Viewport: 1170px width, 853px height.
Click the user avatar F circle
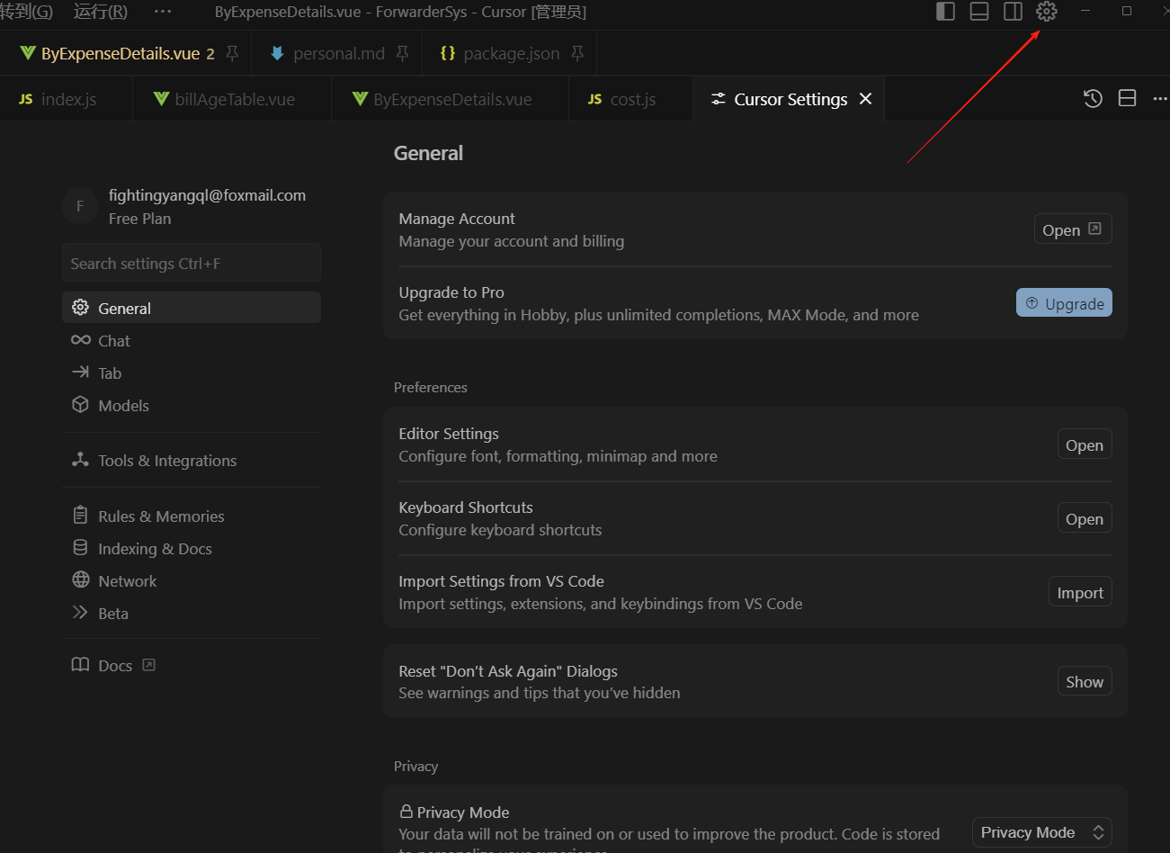[80, 206]
